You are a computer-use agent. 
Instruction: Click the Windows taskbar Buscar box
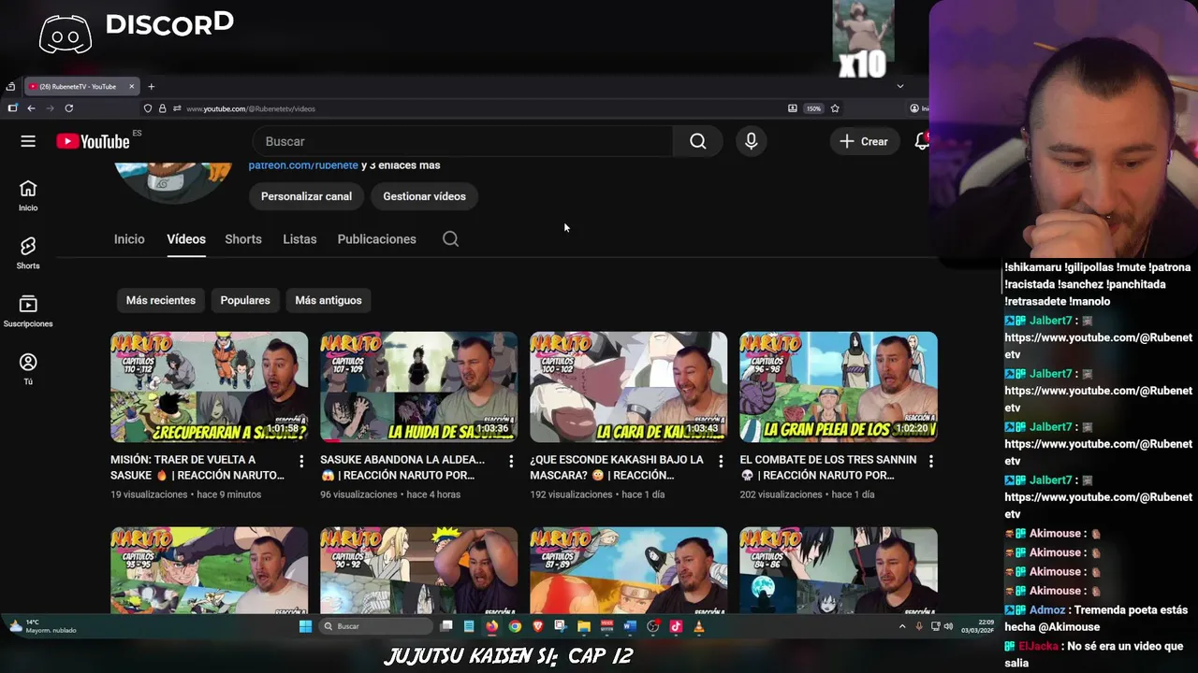coord(375,626)
